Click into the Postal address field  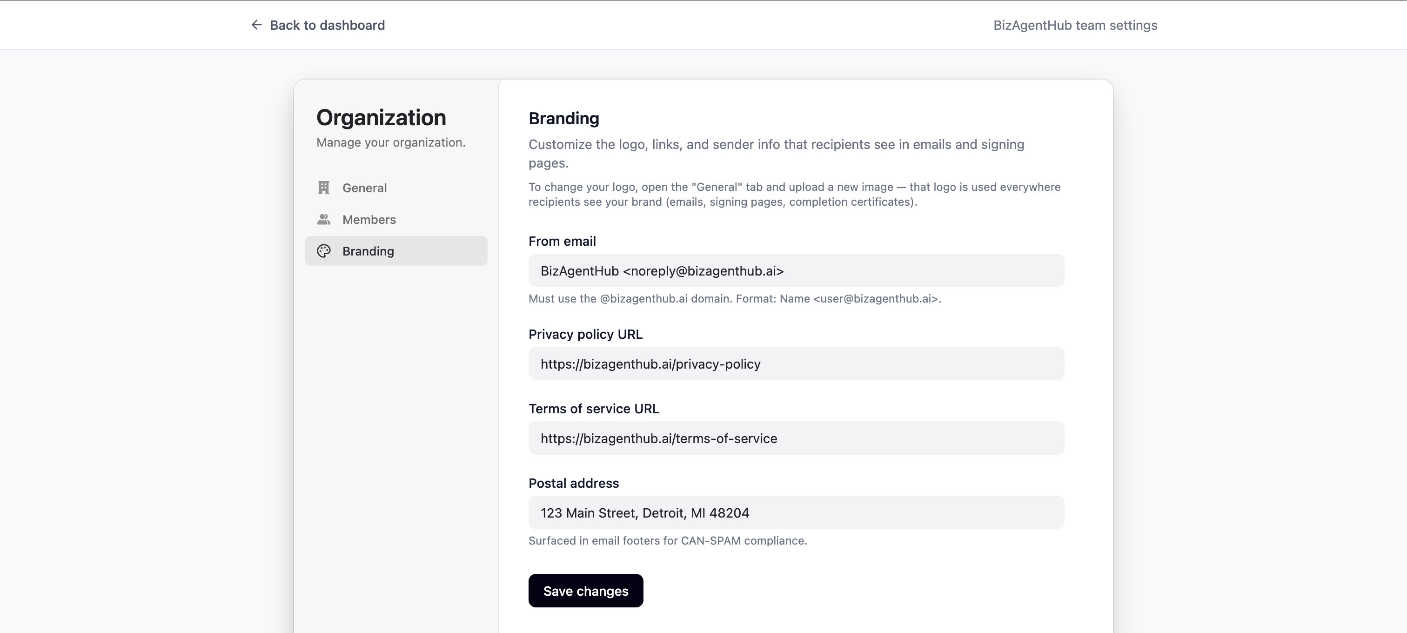click(x=796, y=513)
